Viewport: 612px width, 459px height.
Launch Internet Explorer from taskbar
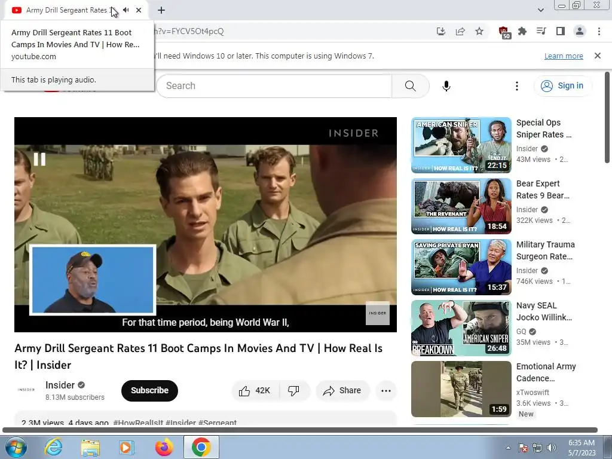coord(53,447)
